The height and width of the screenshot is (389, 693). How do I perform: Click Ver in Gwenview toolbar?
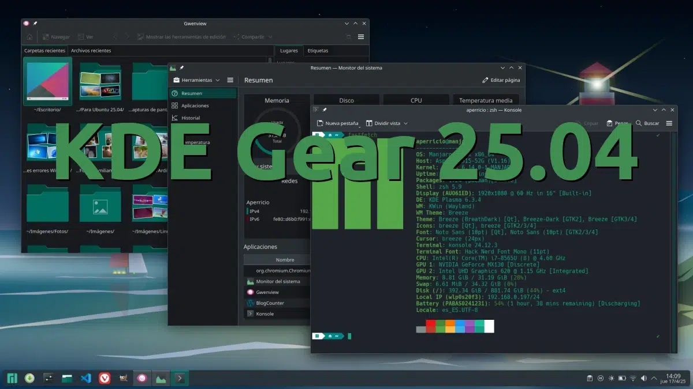click(85, 37)
